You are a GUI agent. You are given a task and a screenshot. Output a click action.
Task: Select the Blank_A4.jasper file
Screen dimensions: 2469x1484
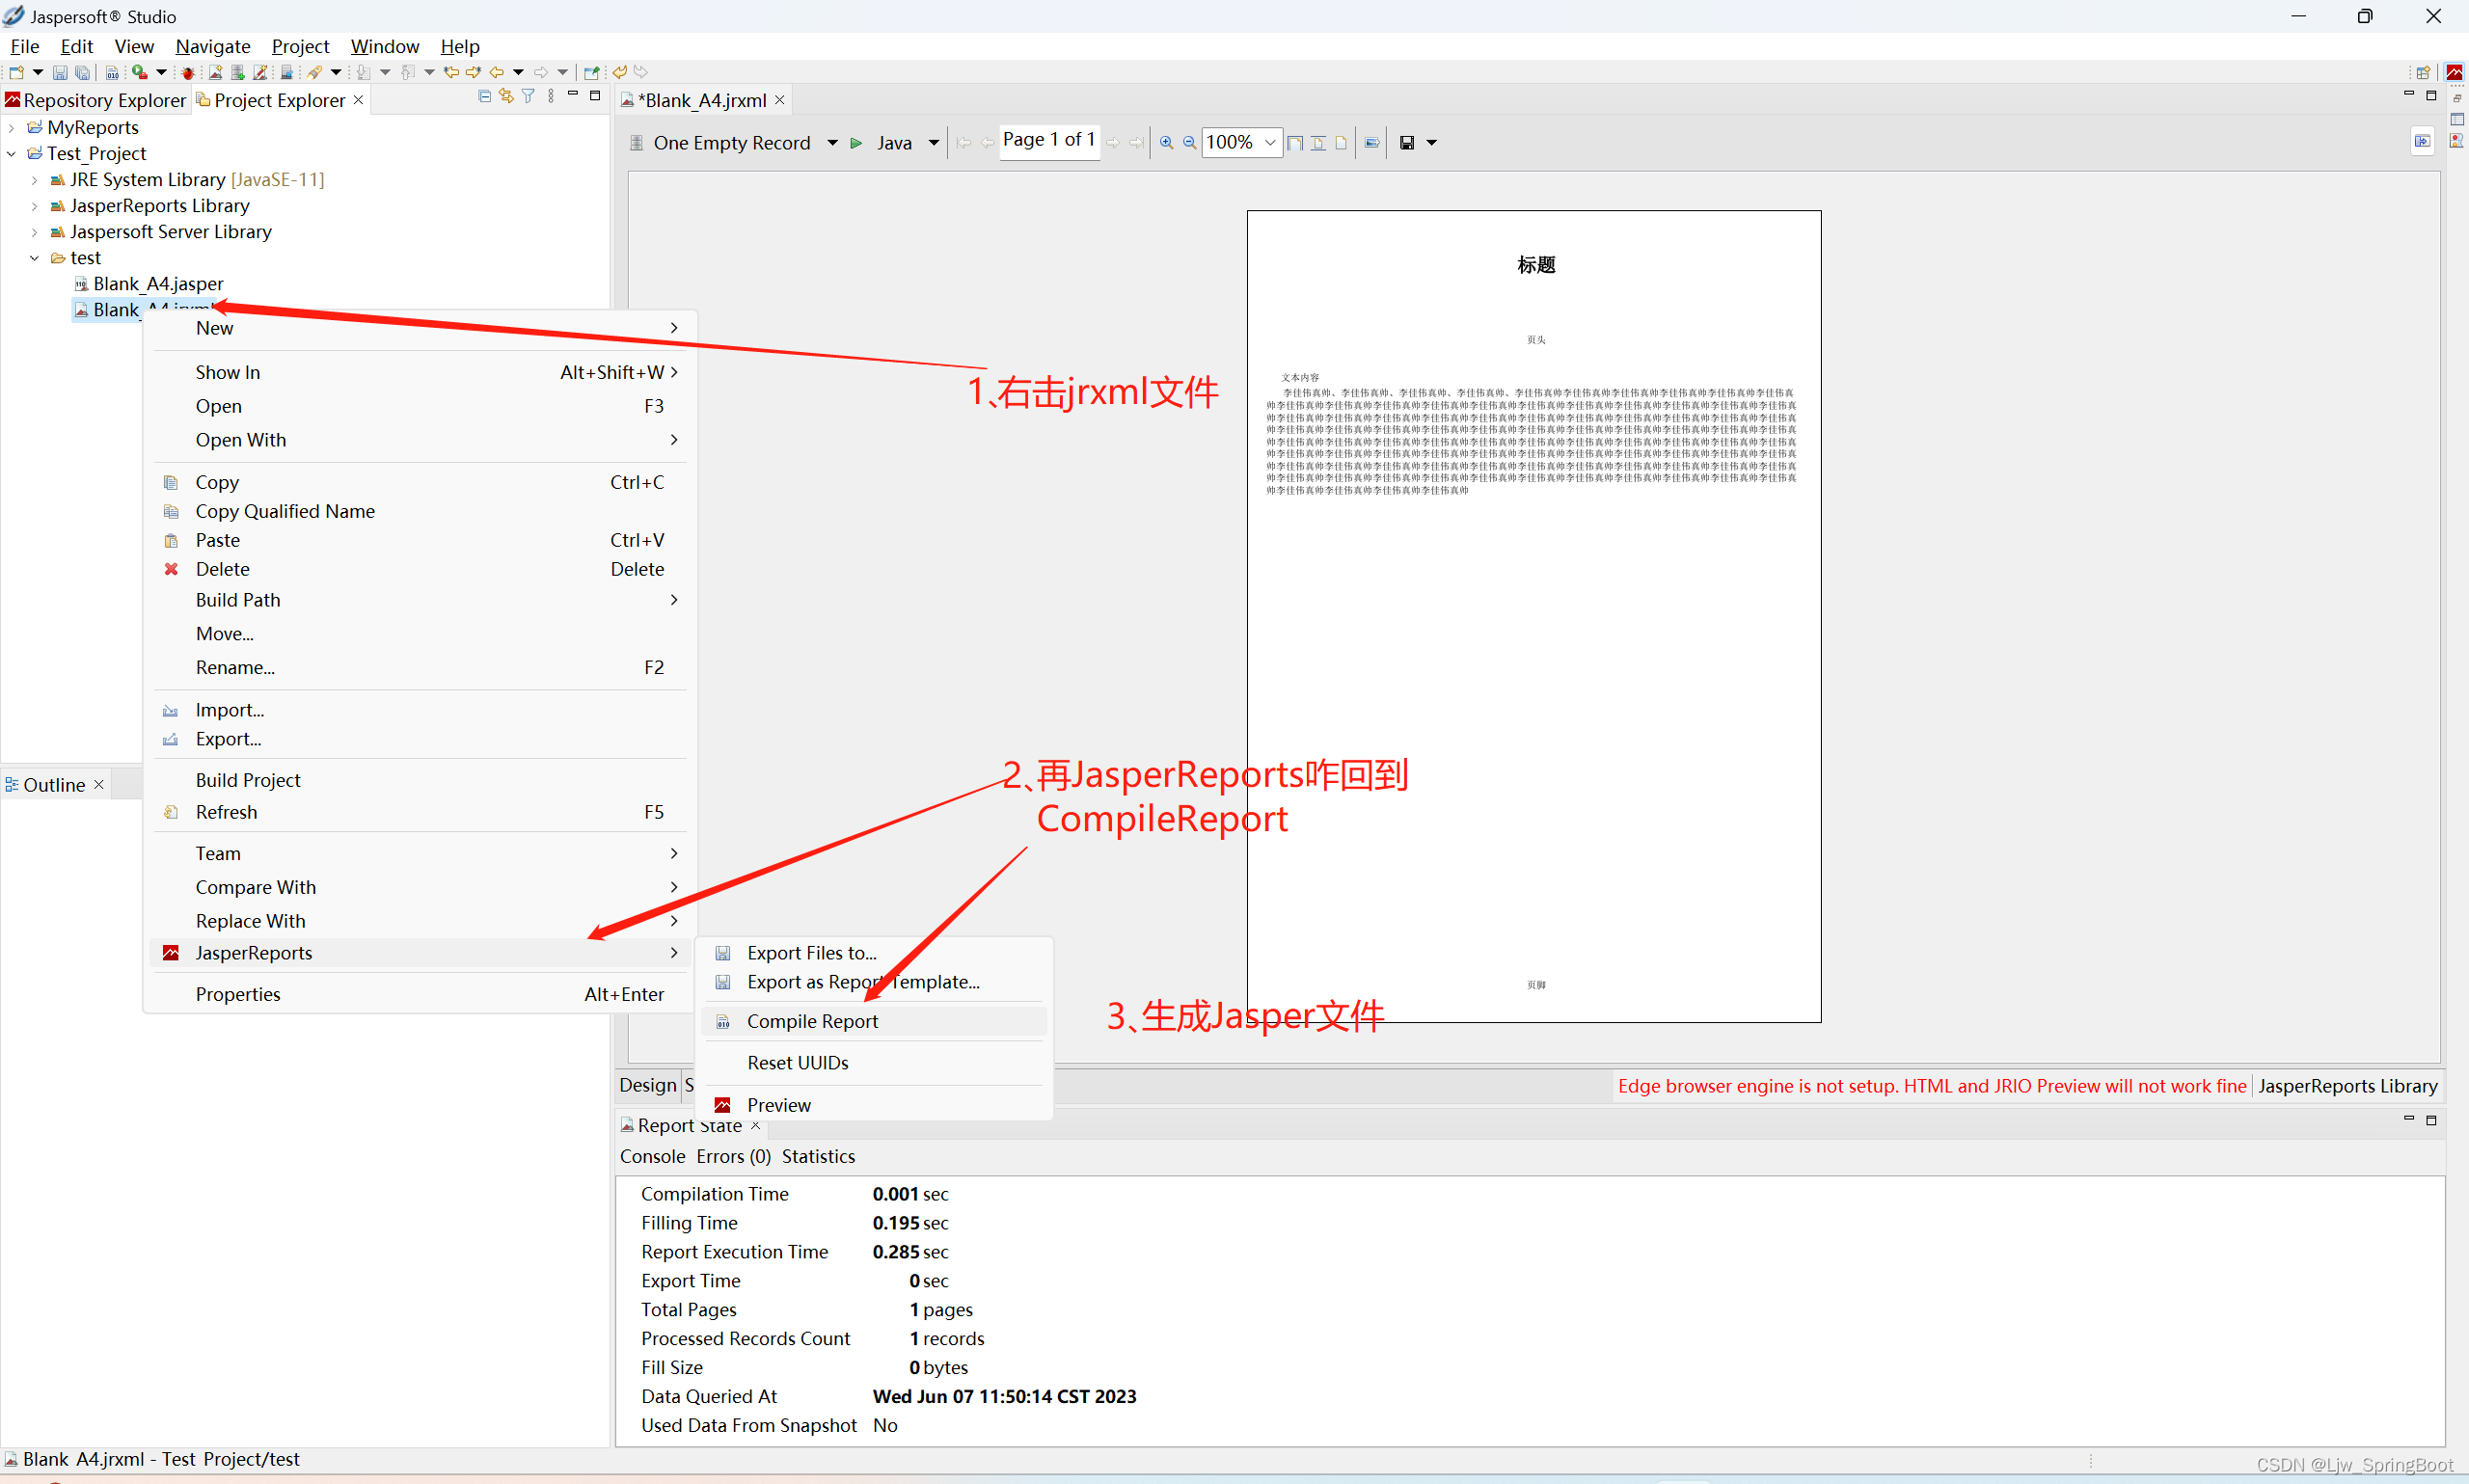tap(157, 284)
